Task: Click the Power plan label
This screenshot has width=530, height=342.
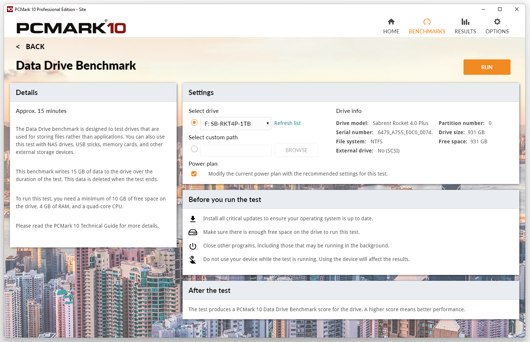Action: point(203,164)
